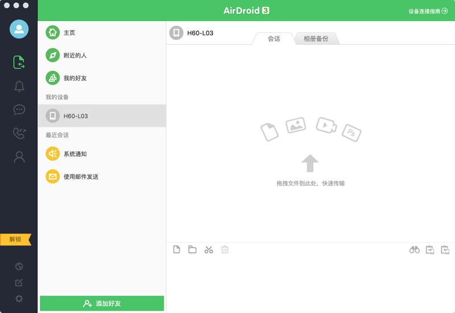The width and height of the screenshot is (455, 313).
Task: Click the clipboard send icon
Action: [430, 249]
